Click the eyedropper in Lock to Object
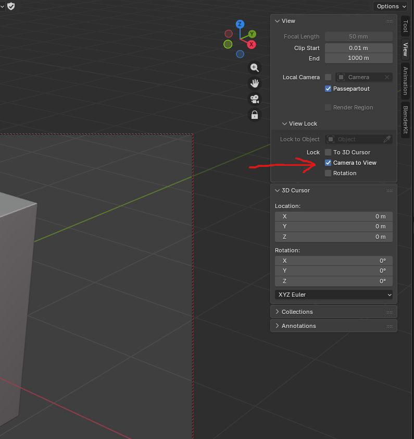The height and width of the screenshot is (439, 414). [387, 139]
